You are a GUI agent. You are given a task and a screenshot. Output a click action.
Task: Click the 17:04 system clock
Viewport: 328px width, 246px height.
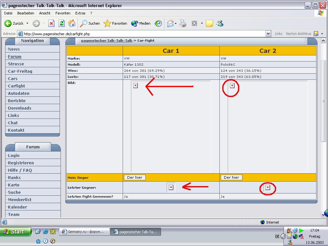315,230
